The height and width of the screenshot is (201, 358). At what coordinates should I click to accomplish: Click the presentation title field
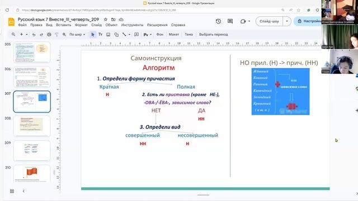tap(58, 20)
